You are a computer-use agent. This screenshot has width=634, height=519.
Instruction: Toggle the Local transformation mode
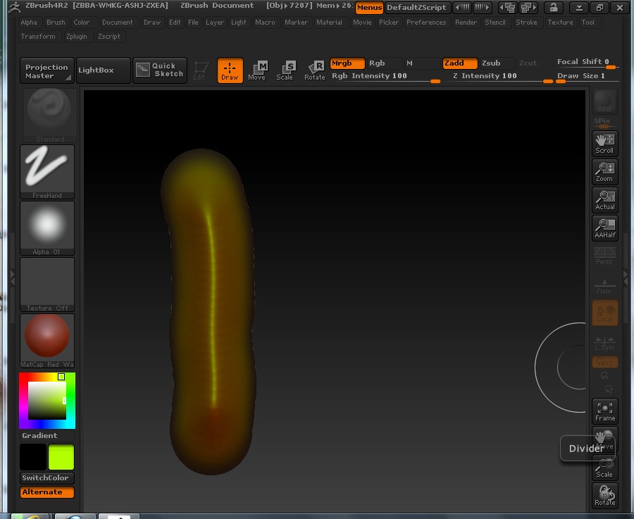[604, 312]
